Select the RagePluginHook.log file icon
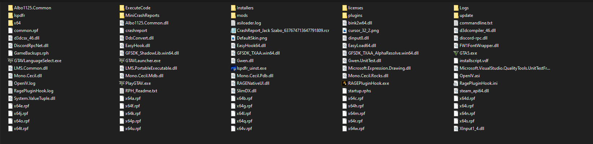This screenshot has width=593, height=144. point(10,91)
